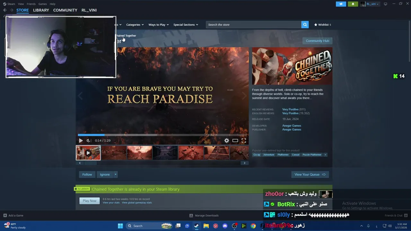This screenshot has width=411, height=231.
Task: Open trailer video settings gear
Action: 227,141
